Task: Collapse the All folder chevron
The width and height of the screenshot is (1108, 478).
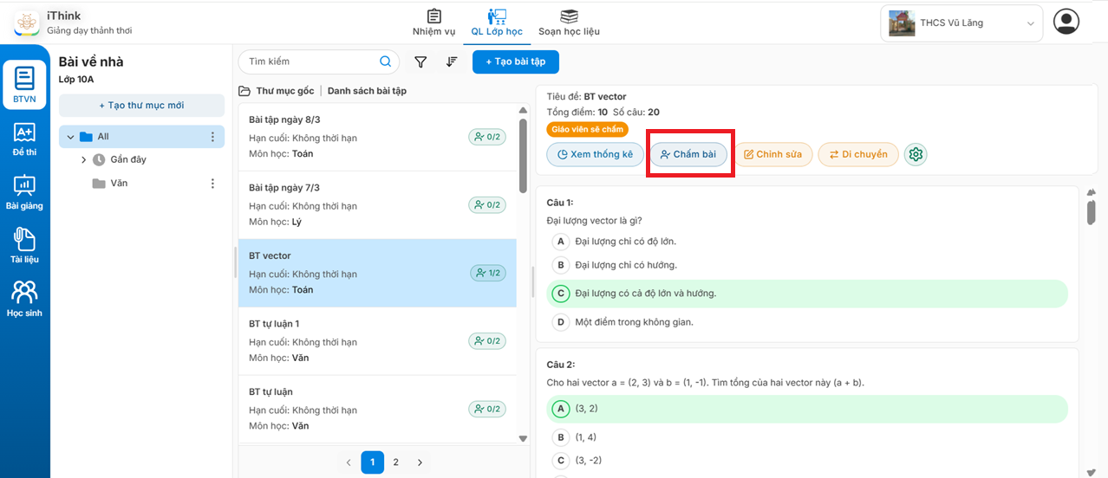Action: pyautogui.click(x=70, y=137)
